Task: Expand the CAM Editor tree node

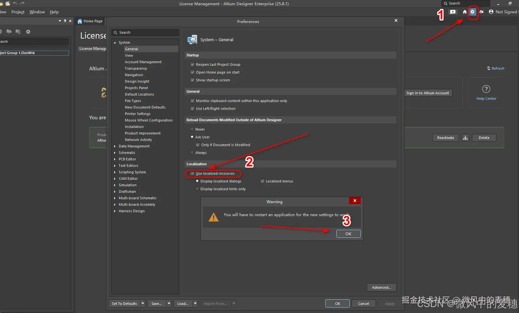Action: click(115, 179)
